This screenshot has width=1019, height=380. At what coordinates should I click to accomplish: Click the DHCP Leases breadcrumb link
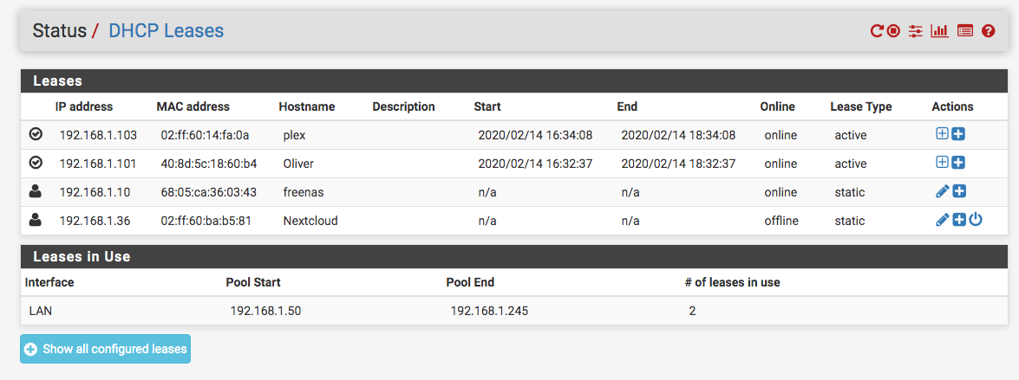(166, 31)
